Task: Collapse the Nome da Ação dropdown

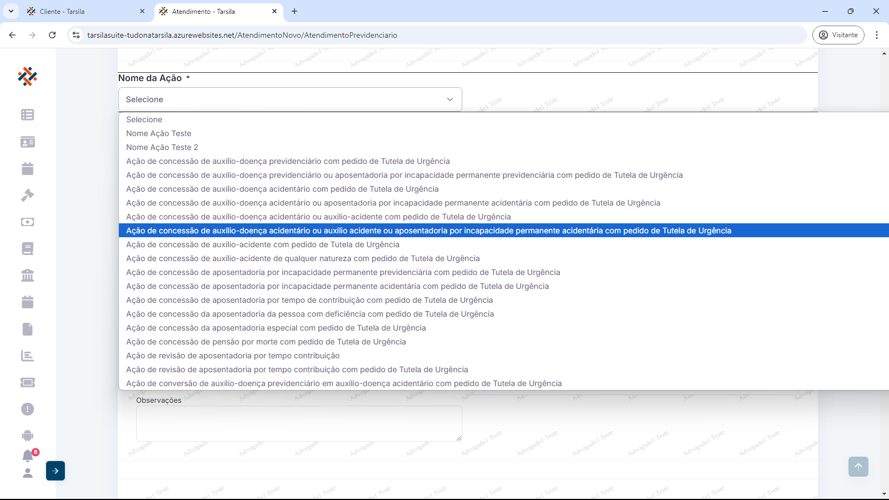Action: coord(290,99)
